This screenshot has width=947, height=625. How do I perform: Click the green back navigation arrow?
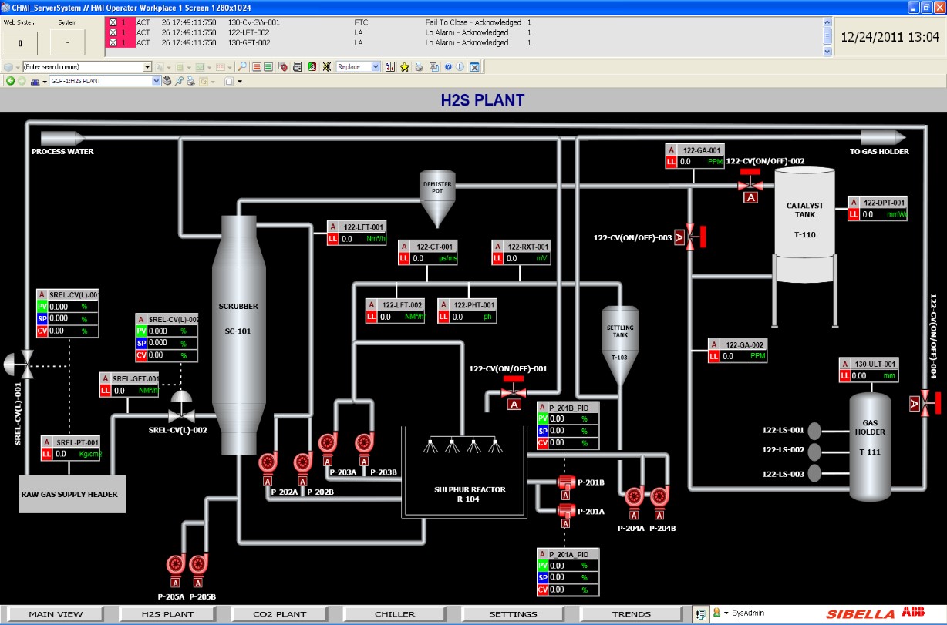coord(10,81)
